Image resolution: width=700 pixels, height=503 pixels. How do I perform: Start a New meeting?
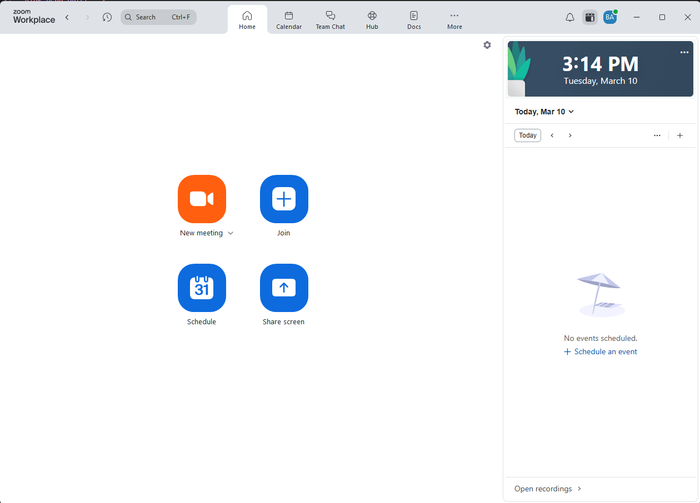pyautogui.click(x=202, y=199)
